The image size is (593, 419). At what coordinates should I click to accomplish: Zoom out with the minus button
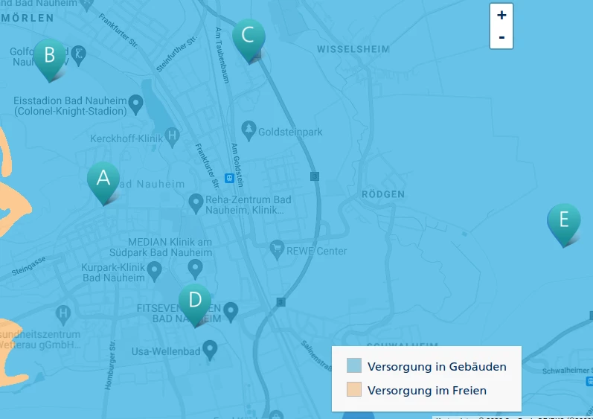[501, 37]
